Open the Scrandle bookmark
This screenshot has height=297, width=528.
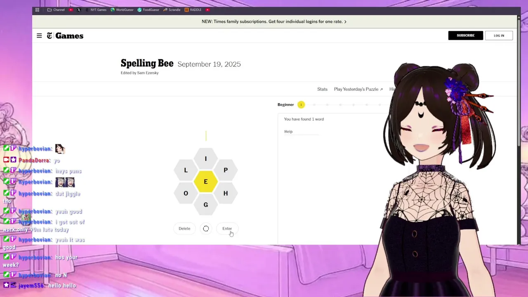tap(172, 10)
